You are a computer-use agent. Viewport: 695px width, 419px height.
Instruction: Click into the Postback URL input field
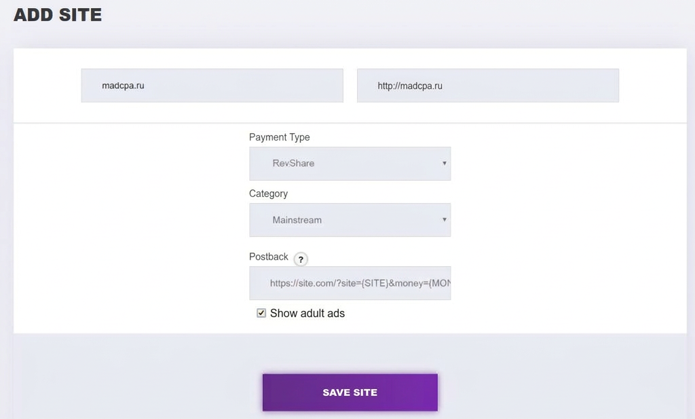(x=350, y=283)
